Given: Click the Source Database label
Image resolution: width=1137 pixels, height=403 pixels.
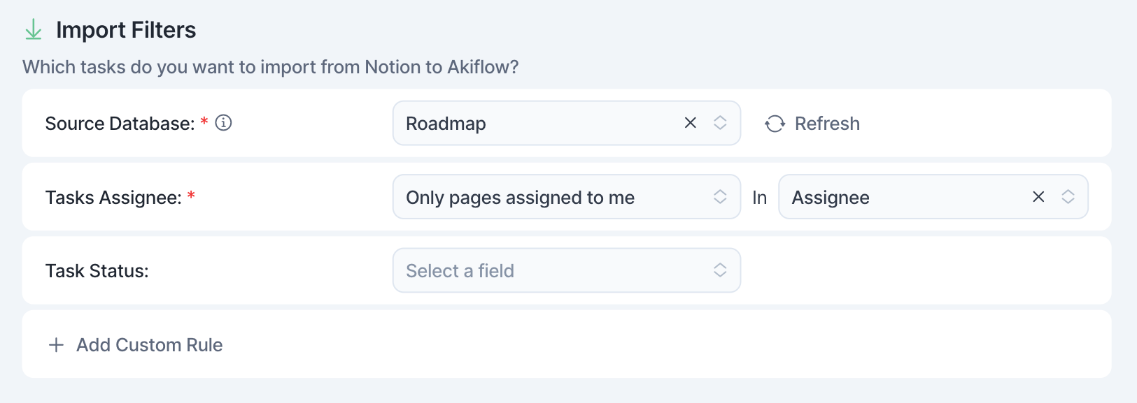Looking at the screenshot, I should [120, 124].
